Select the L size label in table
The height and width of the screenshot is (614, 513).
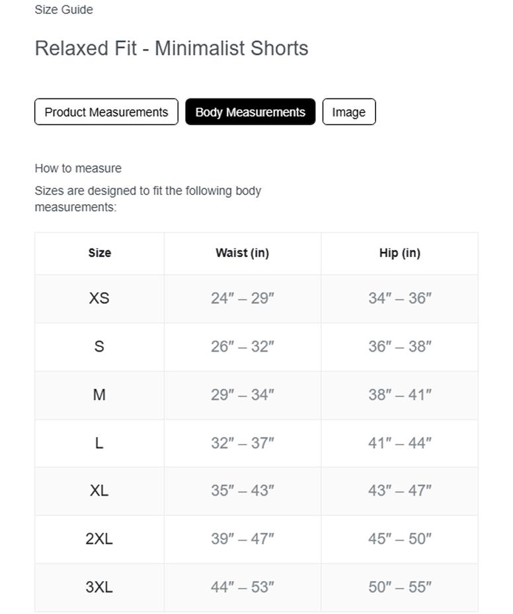pos(99,443)
